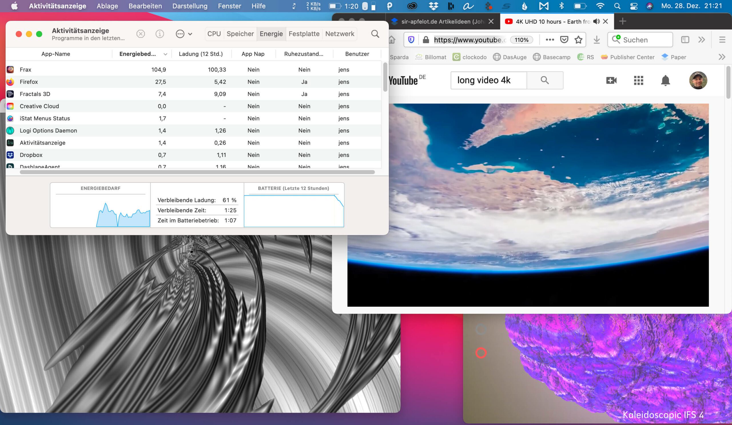Click YouTube search magnifier button
Screen dimensions: 732x425
pos(545,80)
